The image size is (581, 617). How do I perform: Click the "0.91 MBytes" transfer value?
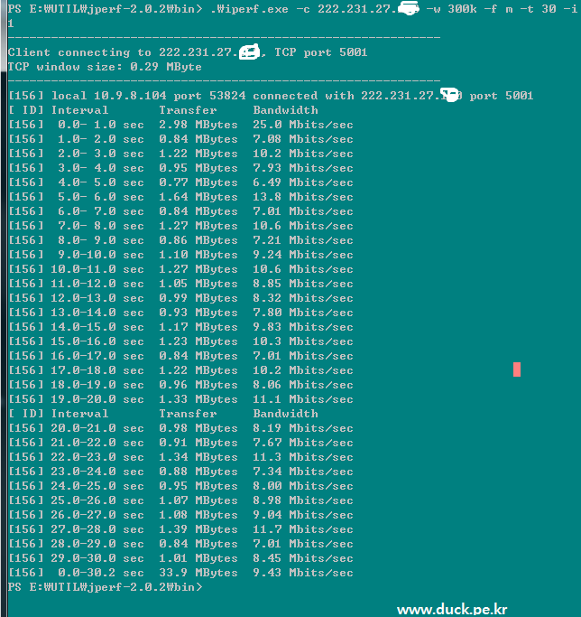coord(198,443)
